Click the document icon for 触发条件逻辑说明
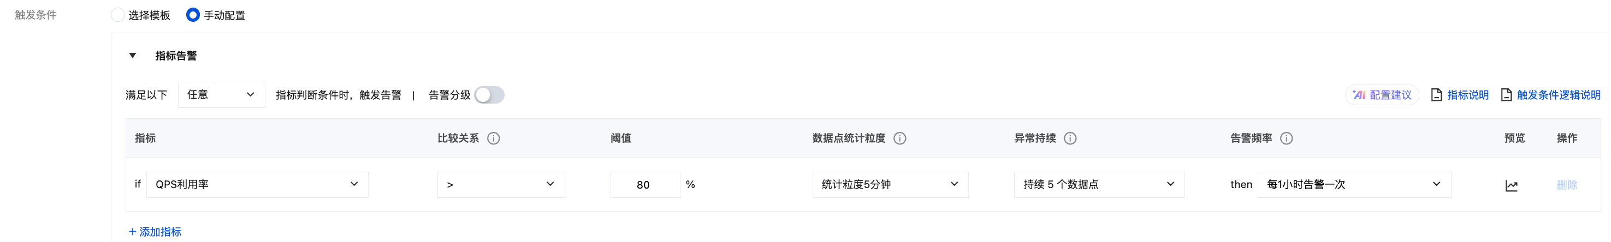The width and height of the screenshot is (1611, 242). click(1507, 95)
